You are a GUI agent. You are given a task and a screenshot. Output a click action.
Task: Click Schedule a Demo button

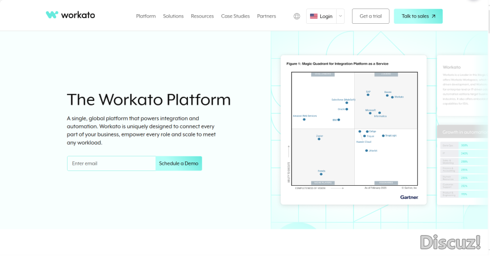pyautogui.click(x=179, y=163)
